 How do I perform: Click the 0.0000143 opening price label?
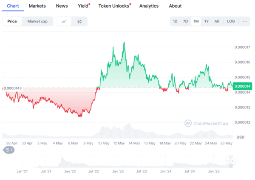pos(12,88)
